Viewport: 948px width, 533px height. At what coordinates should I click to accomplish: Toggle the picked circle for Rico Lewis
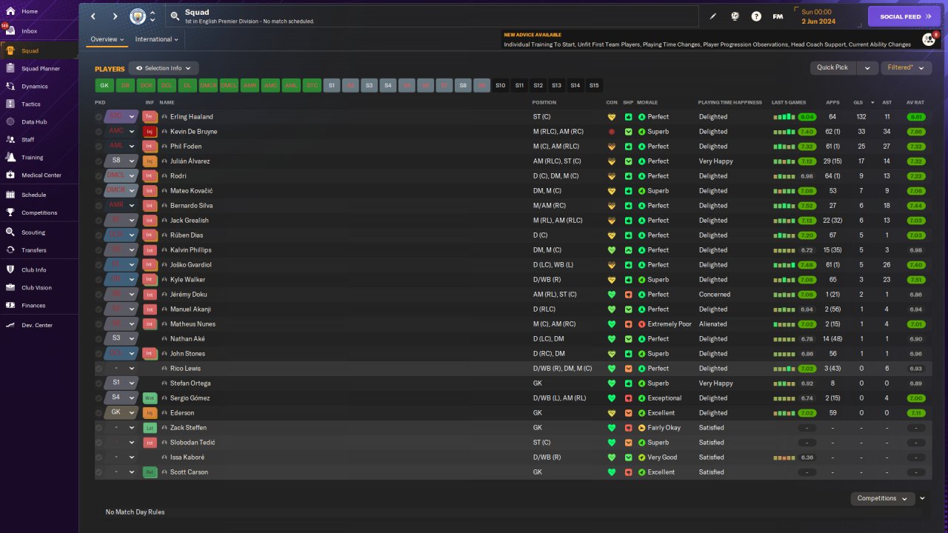tap(99, 369)
